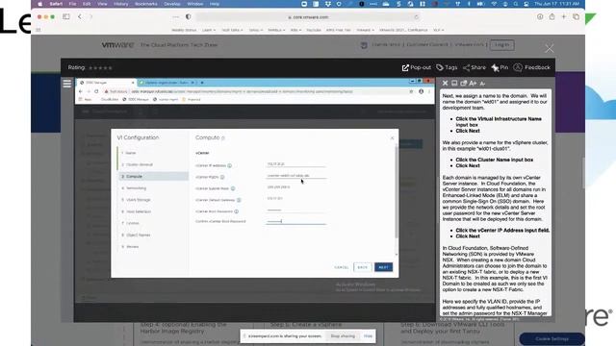The width and height of the screenshot is (616, 346).
Task: Click the Confirm vCenter Root Password field
Action: 295,222
